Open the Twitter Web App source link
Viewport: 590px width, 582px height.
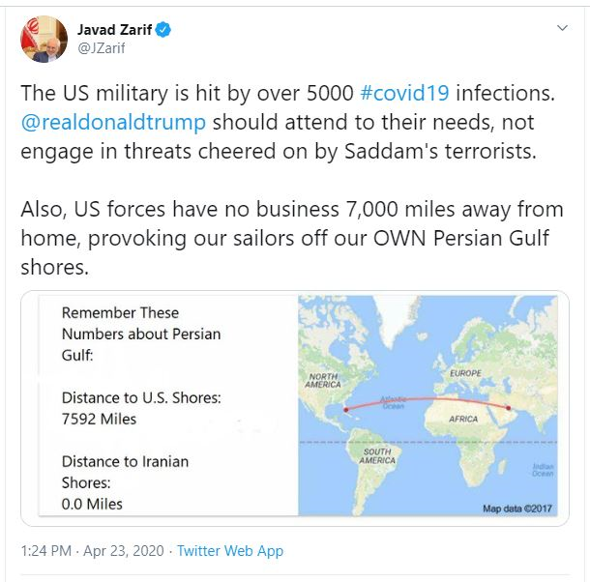230,550
